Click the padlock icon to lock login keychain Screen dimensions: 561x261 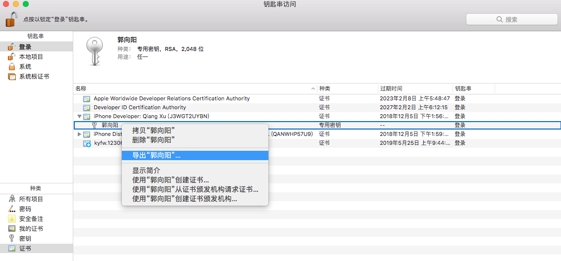(11, 19)
